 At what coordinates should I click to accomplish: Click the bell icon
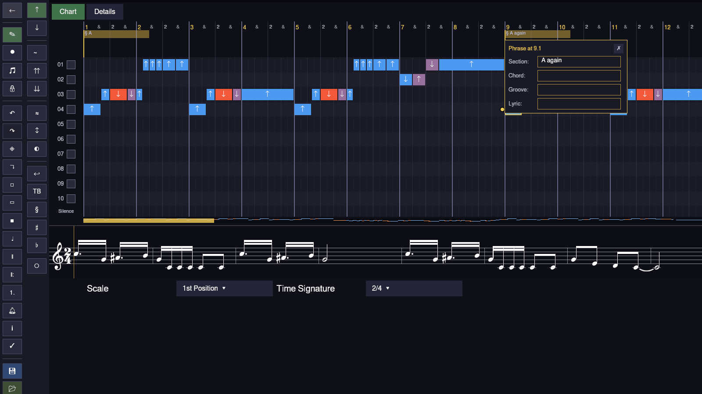pos(12,310)
